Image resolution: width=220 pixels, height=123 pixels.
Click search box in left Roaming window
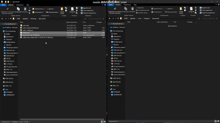pyautogui.click(x=96, y=19)
